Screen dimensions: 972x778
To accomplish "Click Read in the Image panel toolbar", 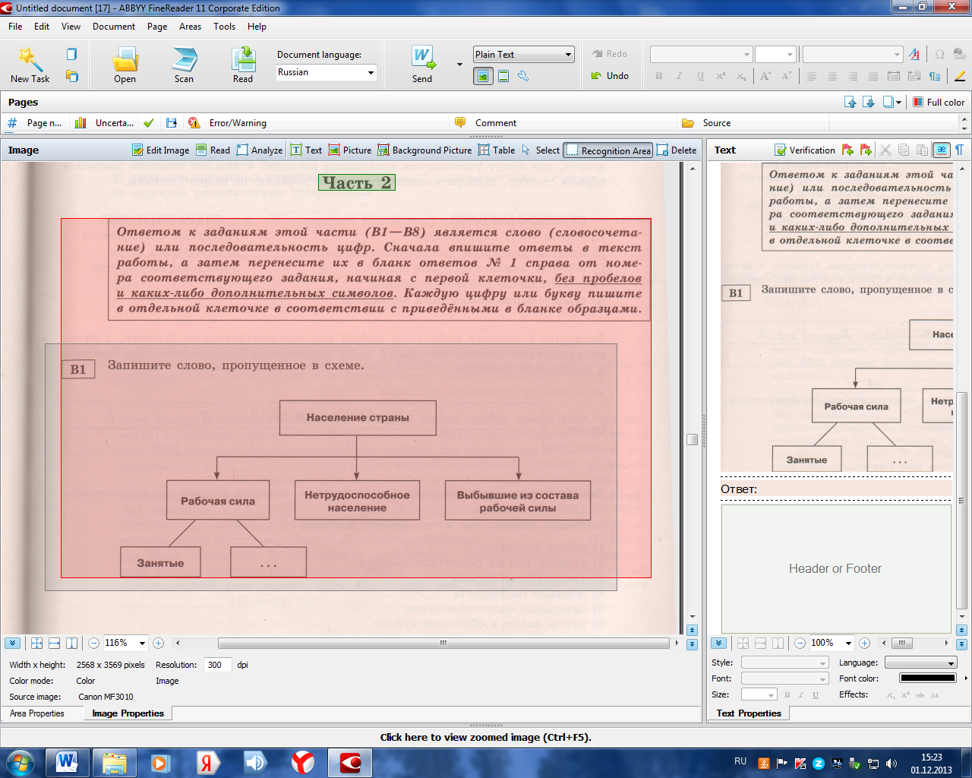I will [213, 150].
